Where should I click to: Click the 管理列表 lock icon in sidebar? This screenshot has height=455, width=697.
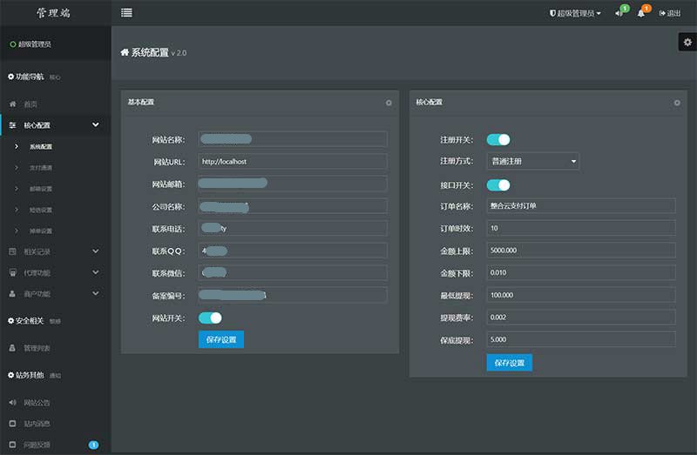(x=13, y=348)
